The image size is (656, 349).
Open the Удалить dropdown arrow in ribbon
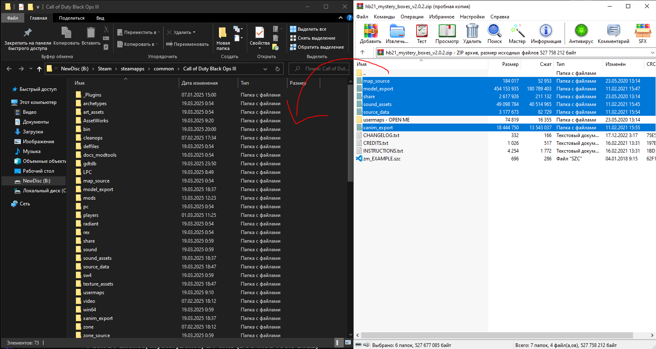[x=194, y=32]
